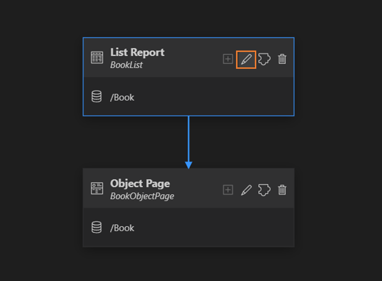Delete the Object Page via trash icon
382x281 pixels.
(282, 190)
